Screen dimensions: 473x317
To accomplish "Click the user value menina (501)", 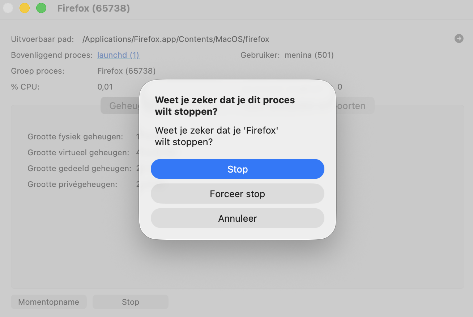I will point(309,55).
